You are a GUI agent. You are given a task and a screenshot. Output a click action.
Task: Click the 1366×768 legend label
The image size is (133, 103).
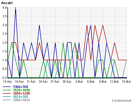point(20,87)
